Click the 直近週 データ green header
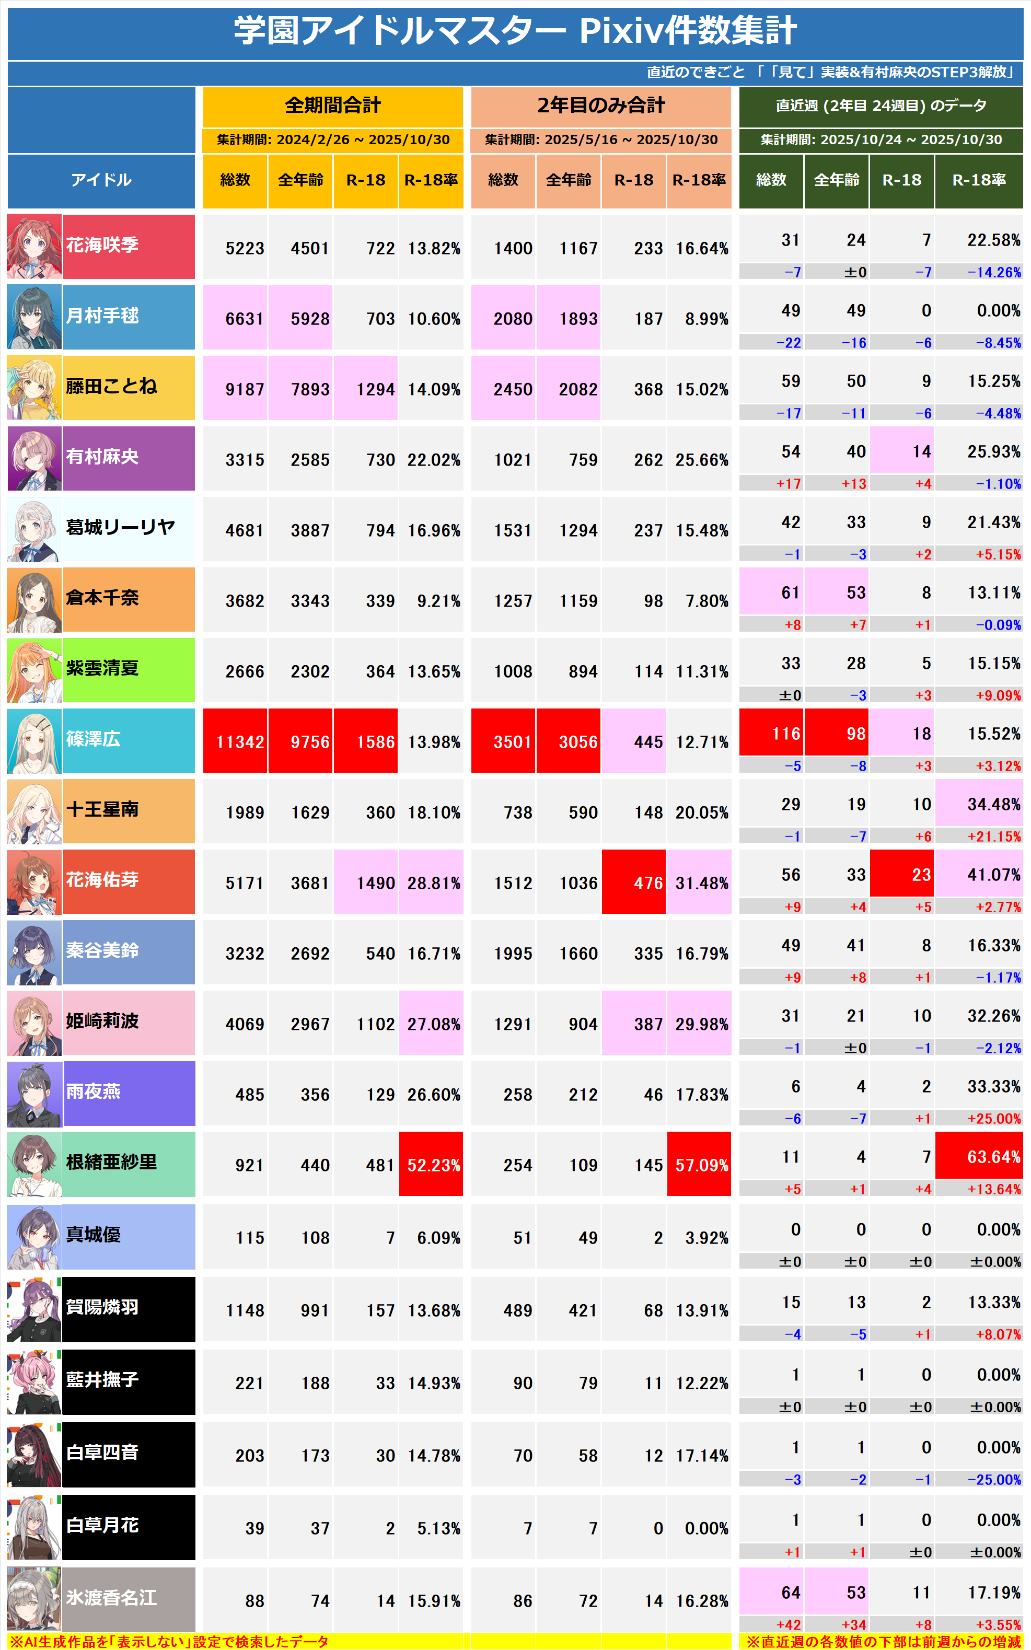Image resolution: width=1031 pixels, height=1650 pixels. click(881, 106)
